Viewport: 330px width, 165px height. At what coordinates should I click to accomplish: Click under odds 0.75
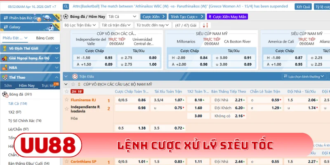(178, 108)
